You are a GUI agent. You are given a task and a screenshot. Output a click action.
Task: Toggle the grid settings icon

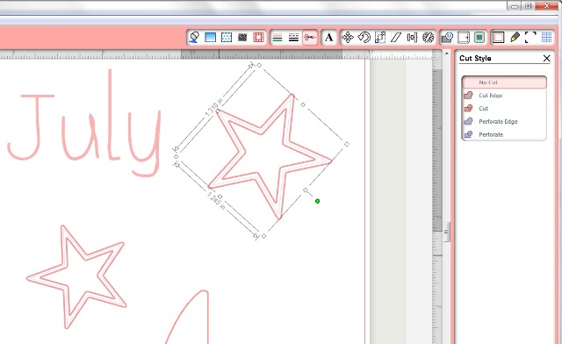(x=546, y=37)
